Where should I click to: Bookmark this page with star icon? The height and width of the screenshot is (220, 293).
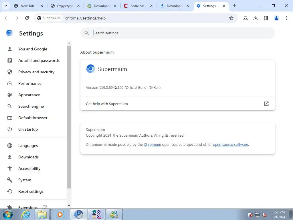click(x=231, y=18)
